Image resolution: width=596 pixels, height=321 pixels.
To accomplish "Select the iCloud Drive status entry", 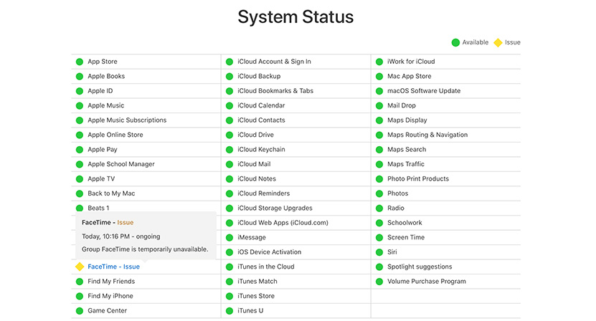I will pos(295,135).
